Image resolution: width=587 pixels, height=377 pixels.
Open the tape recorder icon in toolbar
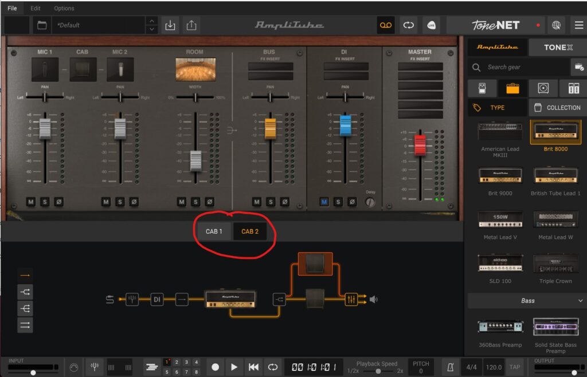(385, 25)
